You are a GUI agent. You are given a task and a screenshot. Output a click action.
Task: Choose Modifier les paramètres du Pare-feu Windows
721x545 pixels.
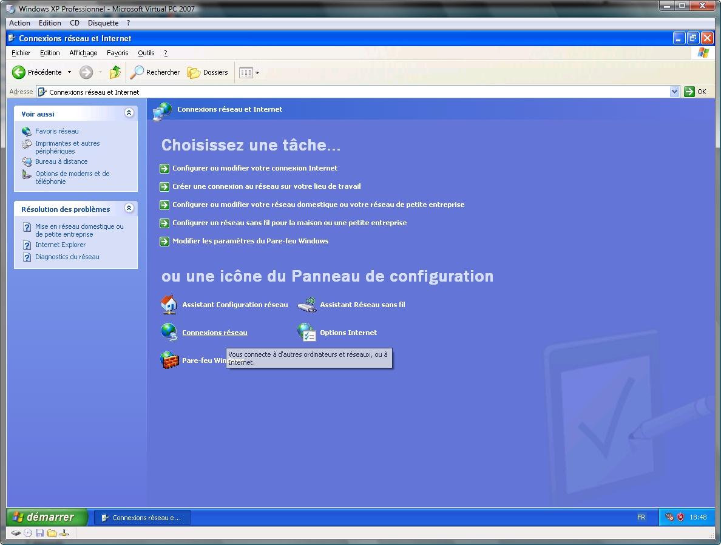[x=251, y=241]
